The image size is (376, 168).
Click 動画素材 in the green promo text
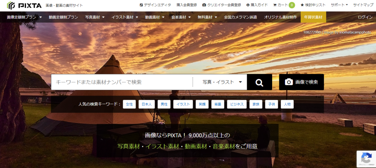[x=196, y=146]
